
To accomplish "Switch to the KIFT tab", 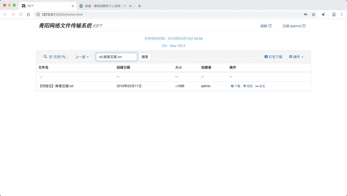I will click(x=48, y=6).
